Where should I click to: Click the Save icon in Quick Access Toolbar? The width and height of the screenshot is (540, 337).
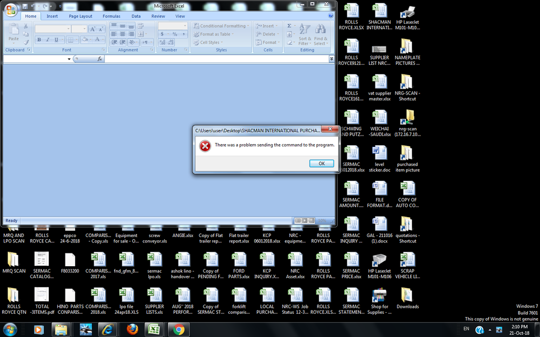(25, 6)
